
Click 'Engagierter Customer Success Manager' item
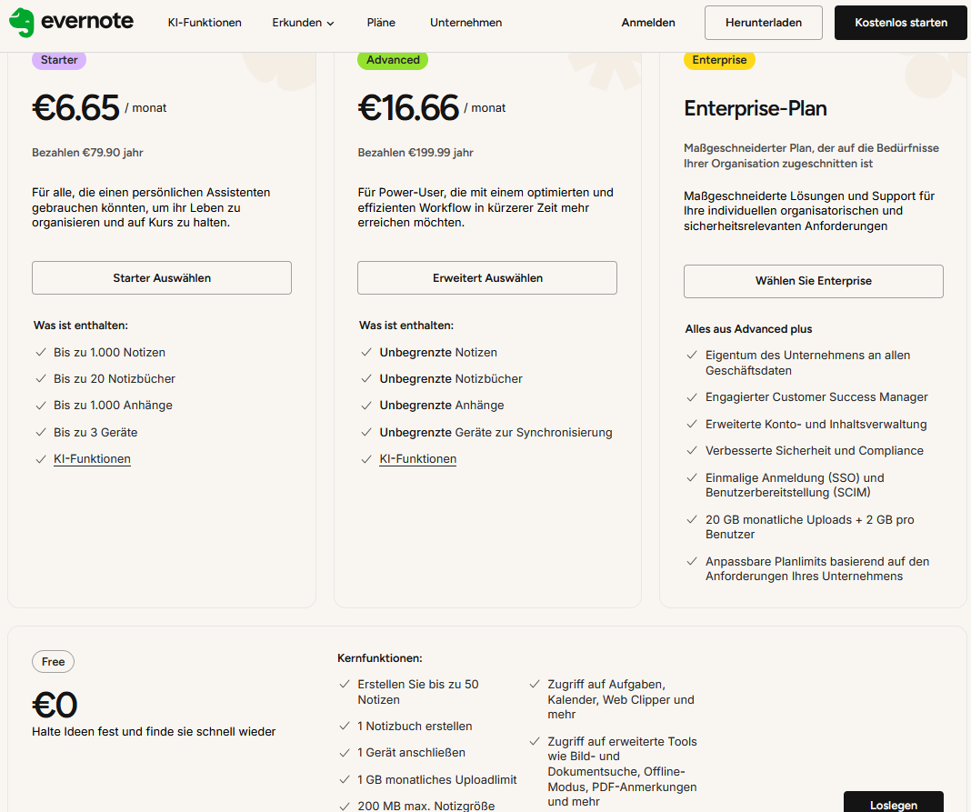pos(816,397)
